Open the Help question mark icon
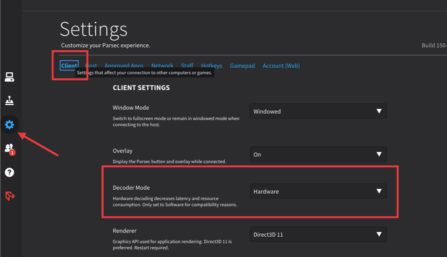 [9, 172]
